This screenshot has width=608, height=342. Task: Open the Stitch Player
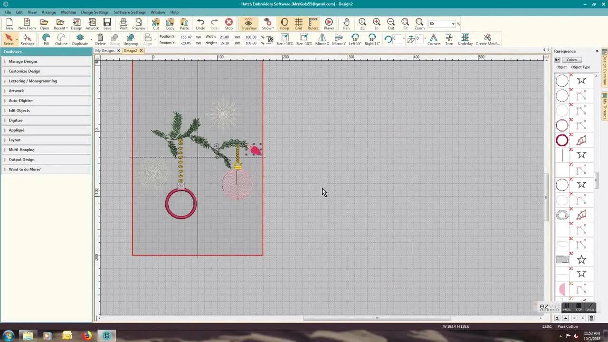[x=329, y=24]
